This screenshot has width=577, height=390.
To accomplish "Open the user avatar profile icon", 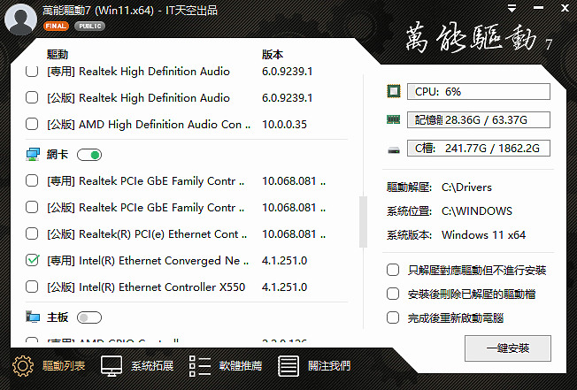I will (x=20, y=19).
